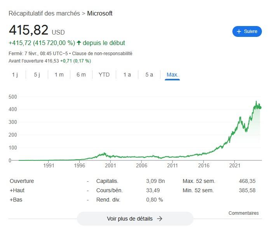Click the Commentaires feedback link

tap(244, 213)
